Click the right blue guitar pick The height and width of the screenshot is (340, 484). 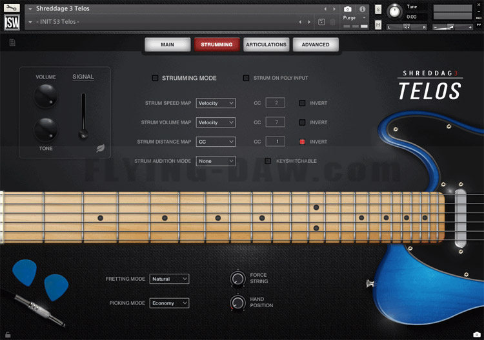56,287
